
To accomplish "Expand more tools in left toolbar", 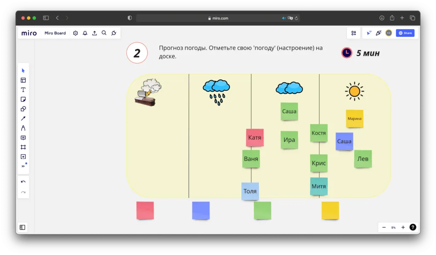I will (x=23, y=166).
